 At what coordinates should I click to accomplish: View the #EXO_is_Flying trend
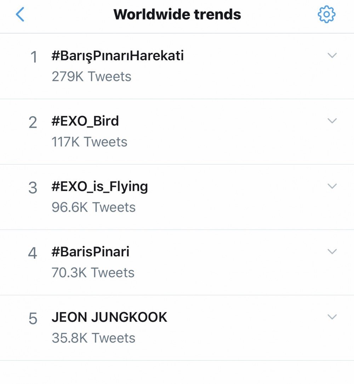[99, 187]
